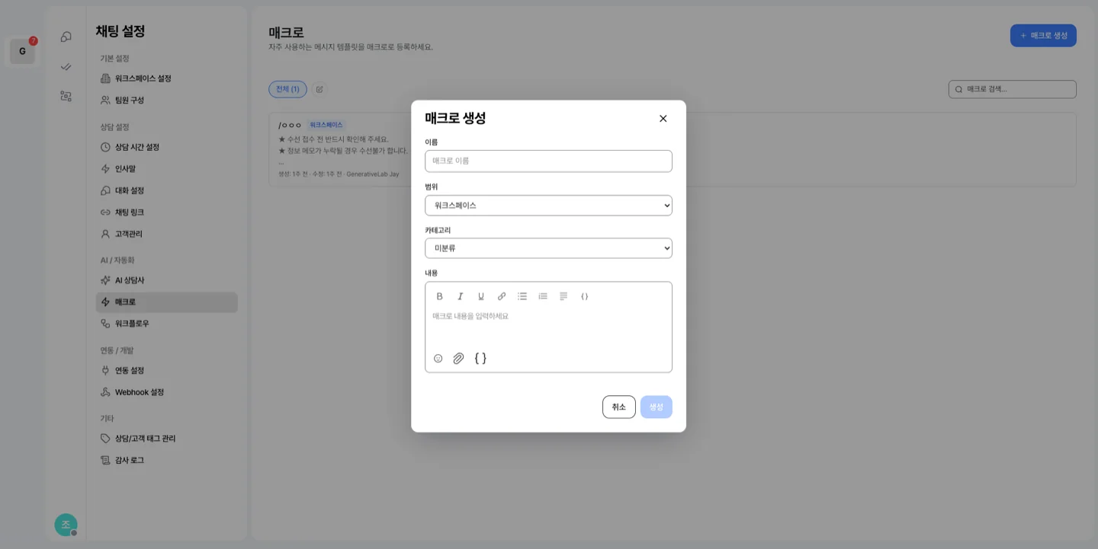
Task: Open the 카테고리 dropdown showing 미분류
Action: click(x=548, y=248)
